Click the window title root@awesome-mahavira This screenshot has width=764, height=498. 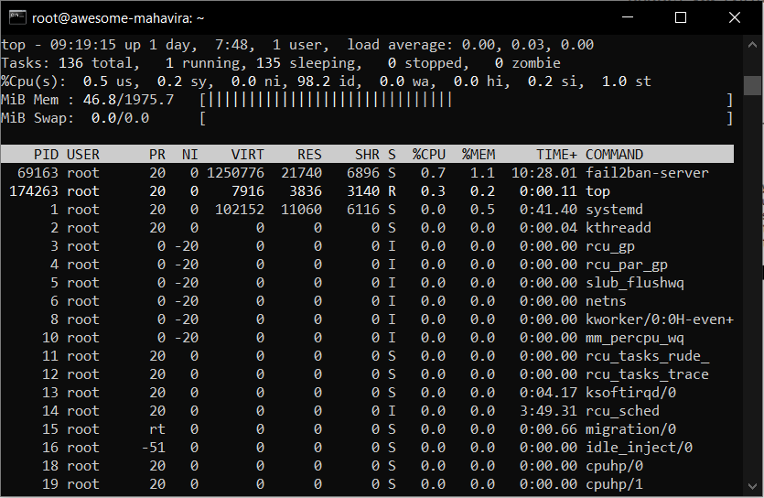[118, 18]
